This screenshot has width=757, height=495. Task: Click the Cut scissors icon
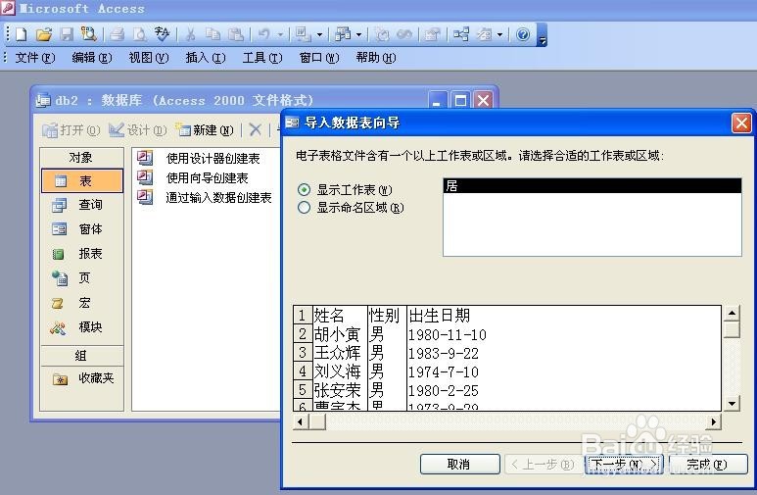[x=190, y=34]
